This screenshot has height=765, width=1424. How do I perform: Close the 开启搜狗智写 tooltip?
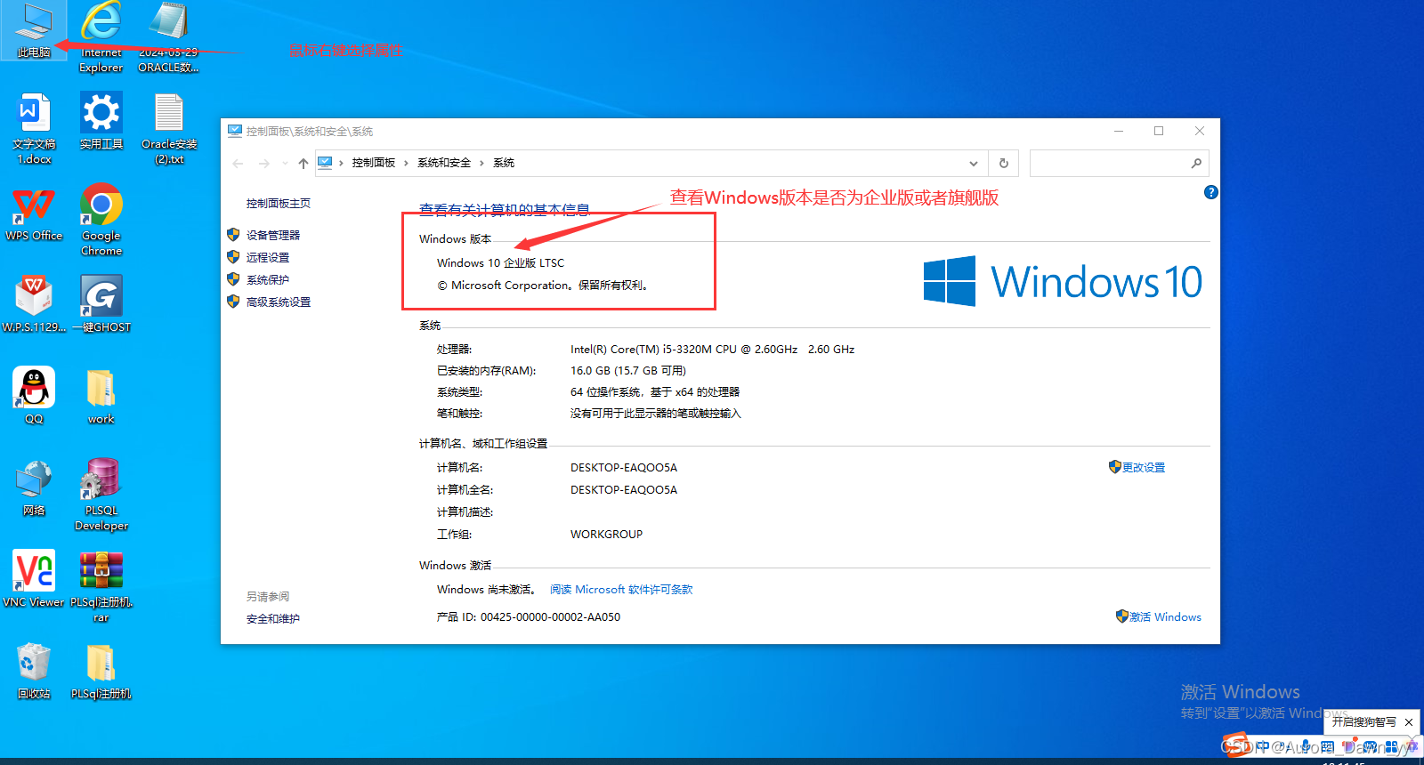(x=1409, y=722)
